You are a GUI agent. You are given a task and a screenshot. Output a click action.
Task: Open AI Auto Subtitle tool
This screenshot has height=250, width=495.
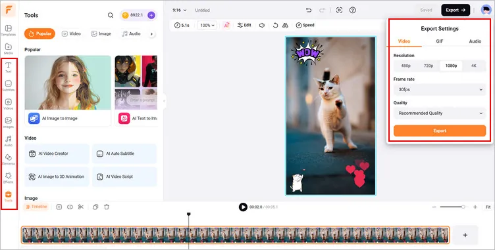(x=124, y=154)
